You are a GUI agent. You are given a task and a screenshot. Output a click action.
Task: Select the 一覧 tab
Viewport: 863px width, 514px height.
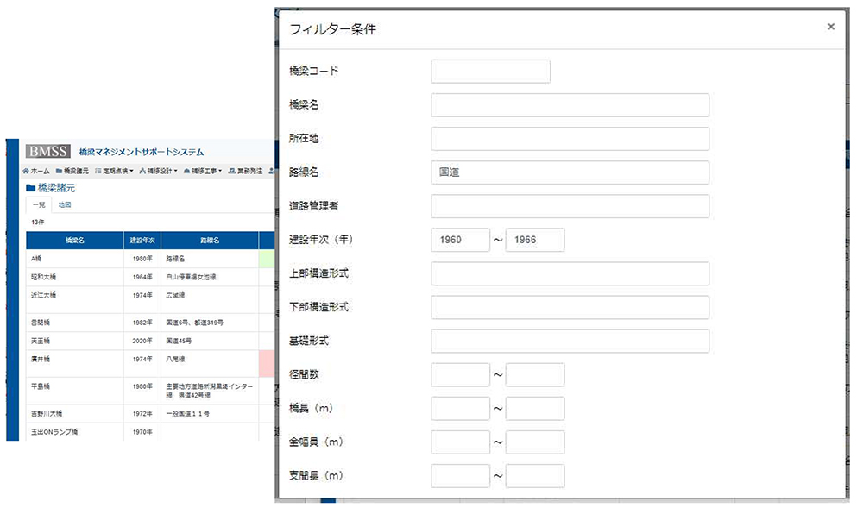click(x=39, y=205)
